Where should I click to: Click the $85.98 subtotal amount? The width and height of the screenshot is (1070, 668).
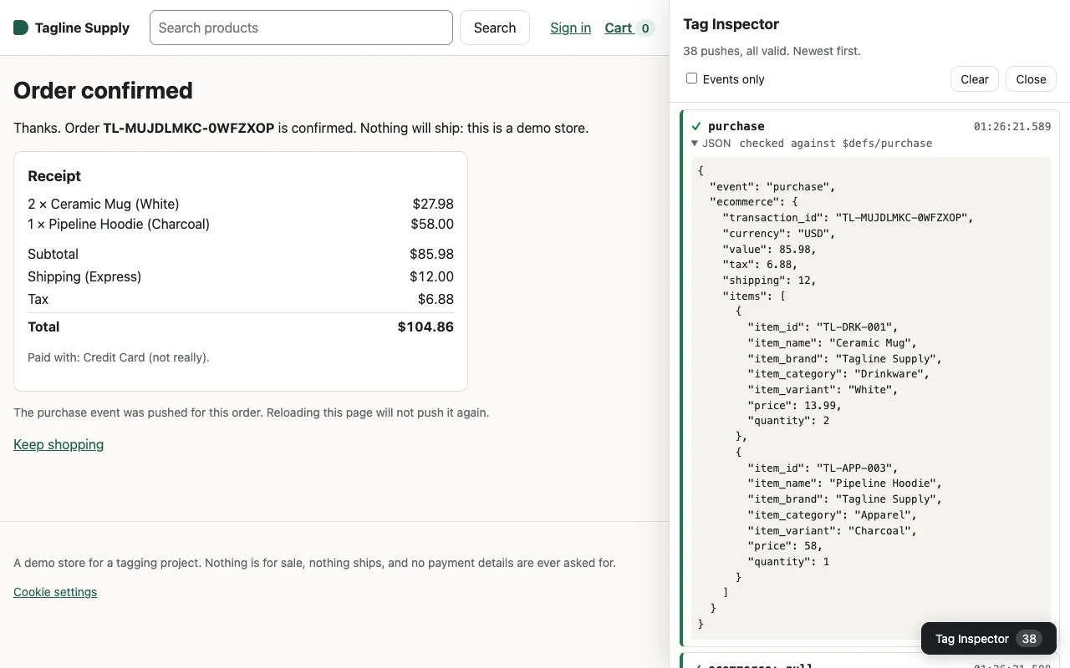coord(431,254)
